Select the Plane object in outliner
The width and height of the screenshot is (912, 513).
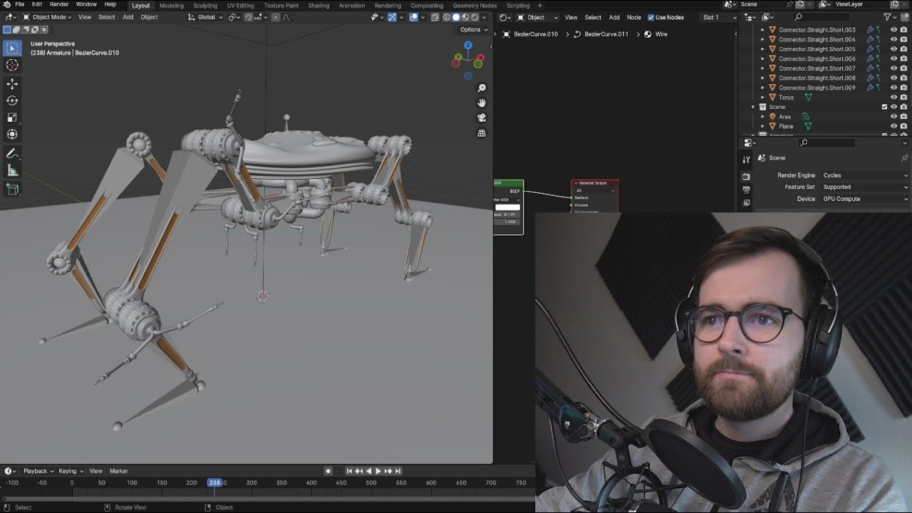click(785, 126)
